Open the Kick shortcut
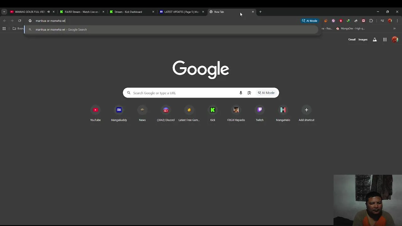402x226 pixels. 213,114
